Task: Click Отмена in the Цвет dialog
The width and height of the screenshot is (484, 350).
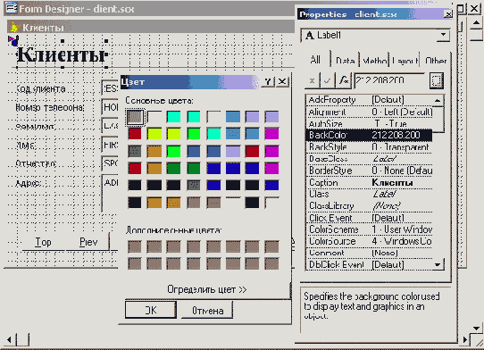Action: pyautogui.click(x=207, y=310)
